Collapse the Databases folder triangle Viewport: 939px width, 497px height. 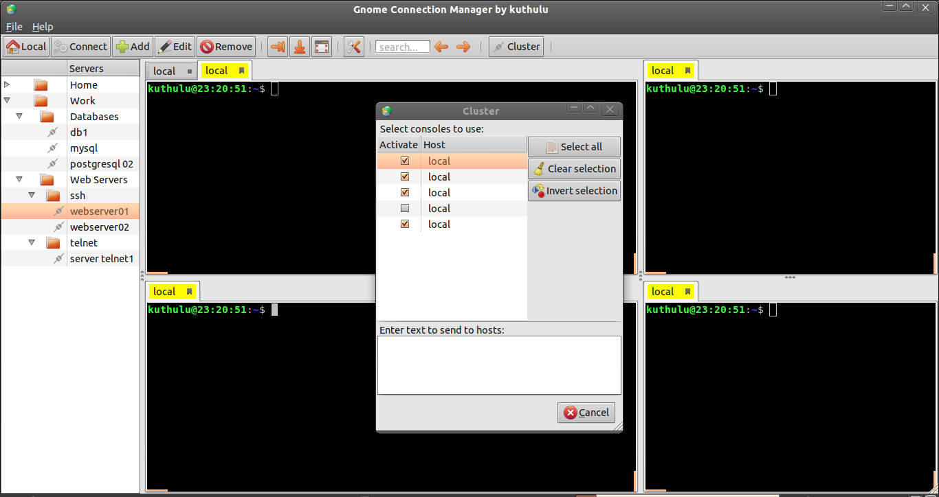(x=19, y=116)
